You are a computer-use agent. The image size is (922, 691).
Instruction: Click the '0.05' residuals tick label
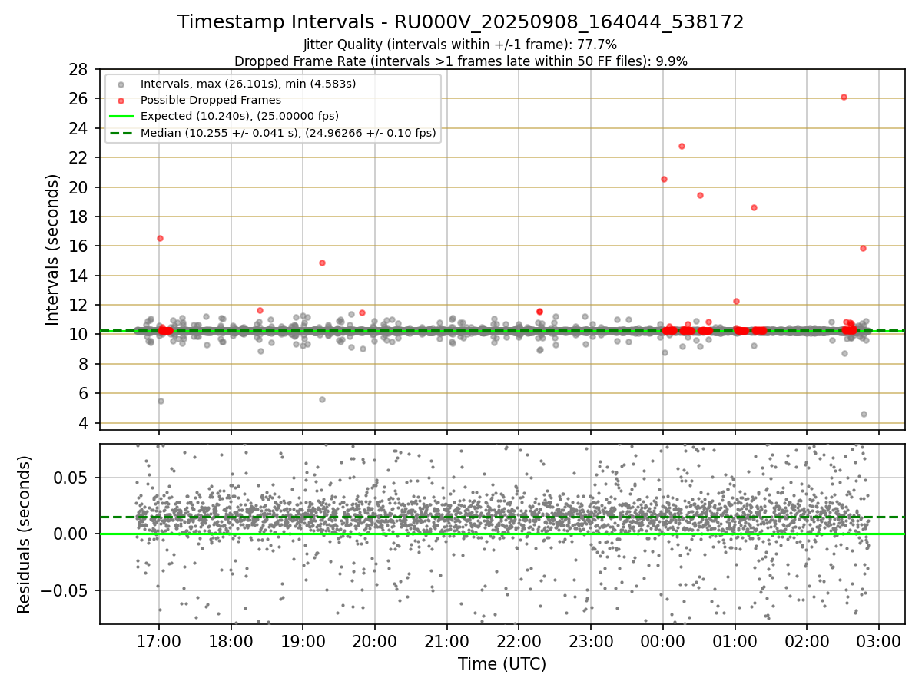point(73,478)
